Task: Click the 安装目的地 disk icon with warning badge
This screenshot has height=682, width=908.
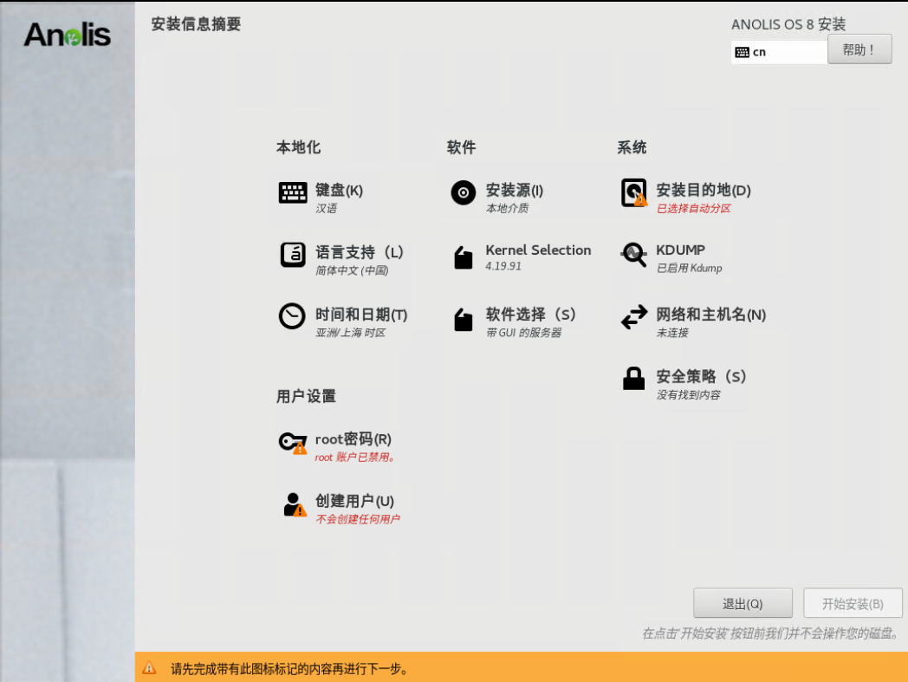Action: tap(633, 192)
